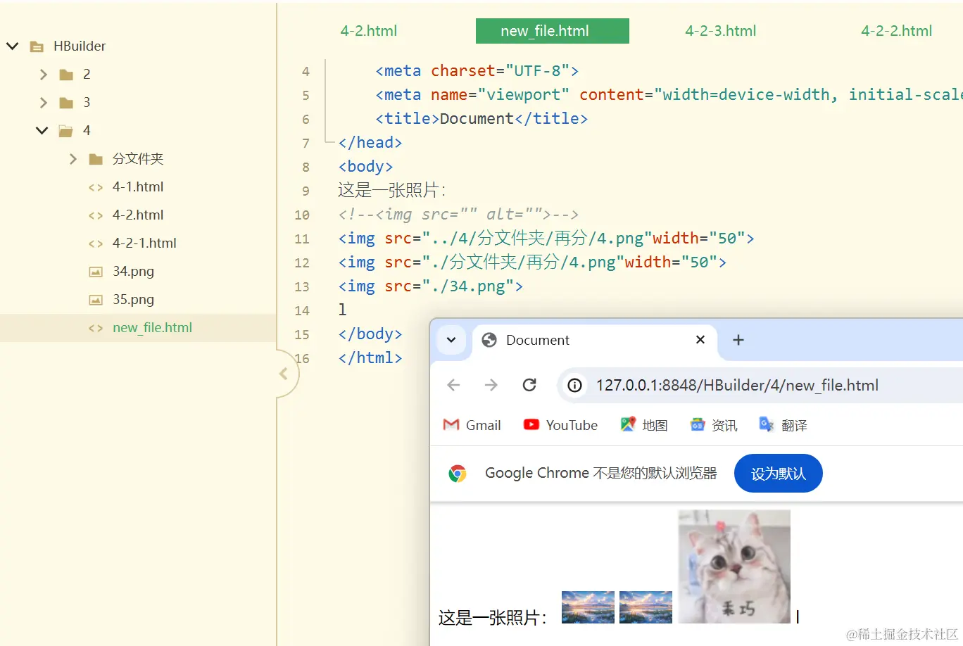Click the </html> closing tag
The image size is (963, 646).
tap(370, 357)
